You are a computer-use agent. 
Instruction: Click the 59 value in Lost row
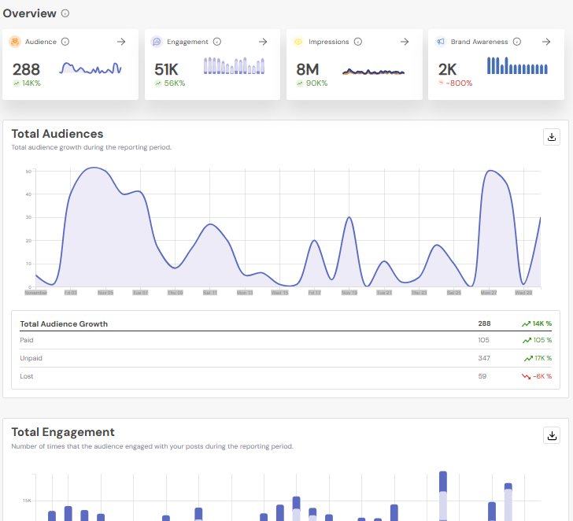482,376
